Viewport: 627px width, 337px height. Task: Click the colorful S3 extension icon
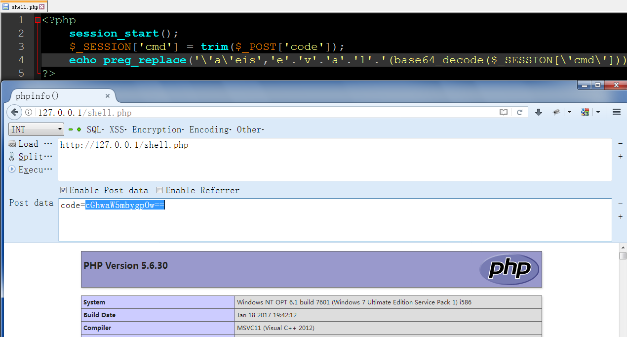585,112
